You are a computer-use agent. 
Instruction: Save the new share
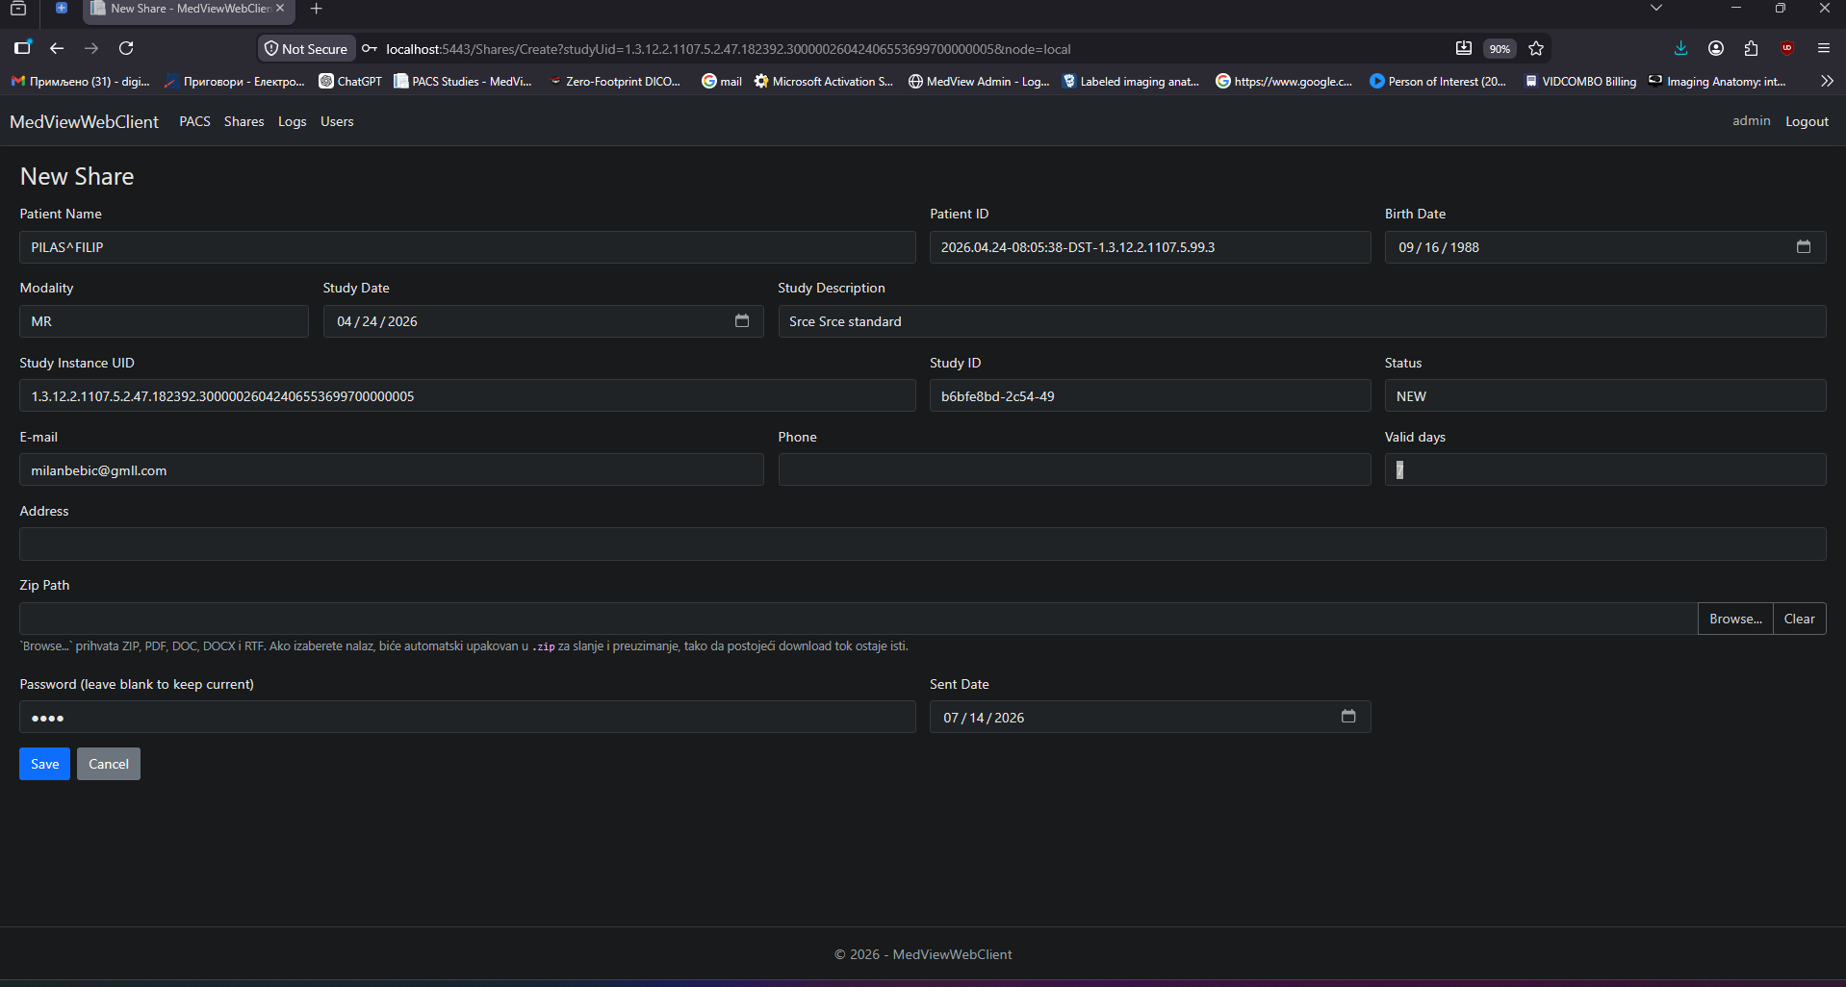tap(44, 764)
